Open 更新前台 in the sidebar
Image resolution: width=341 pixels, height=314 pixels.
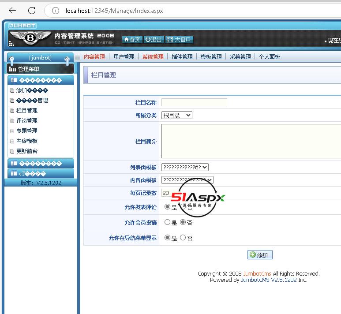pos(27,151)
